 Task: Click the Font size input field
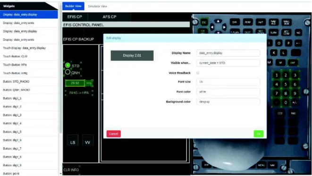228,82
